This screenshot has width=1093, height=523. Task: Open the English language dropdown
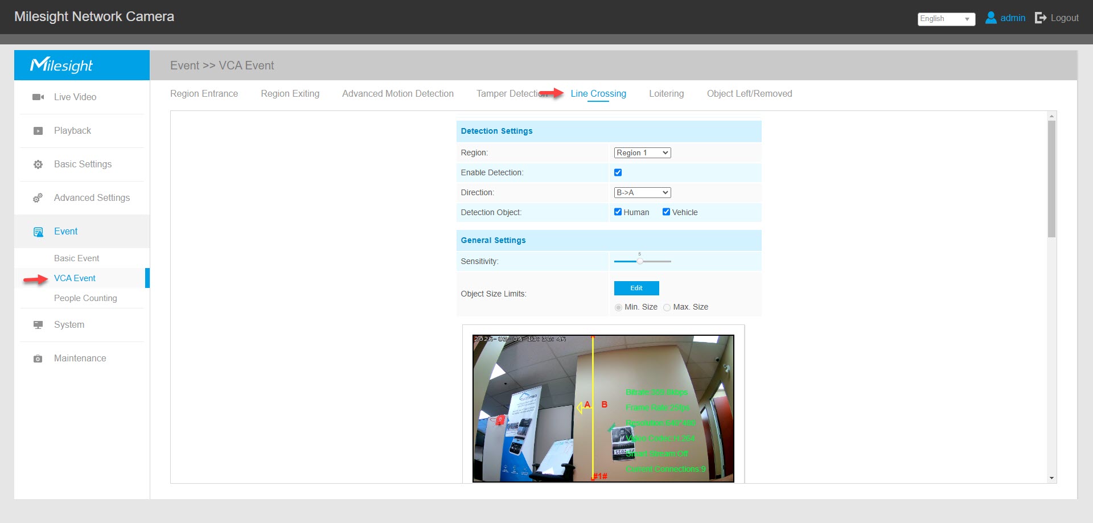tap(946, 19)
